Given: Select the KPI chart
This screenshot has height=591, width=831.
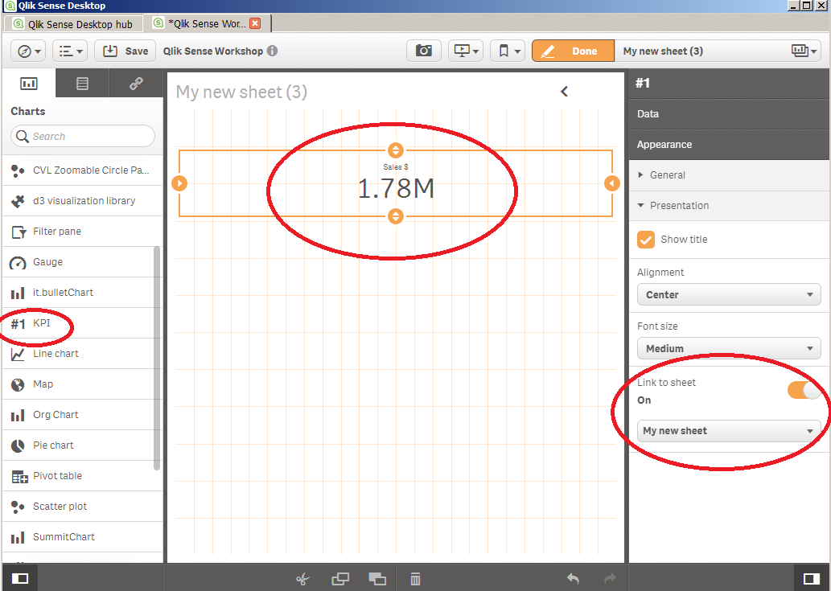Looking at the screenshot, I should (x=78, y=323).
